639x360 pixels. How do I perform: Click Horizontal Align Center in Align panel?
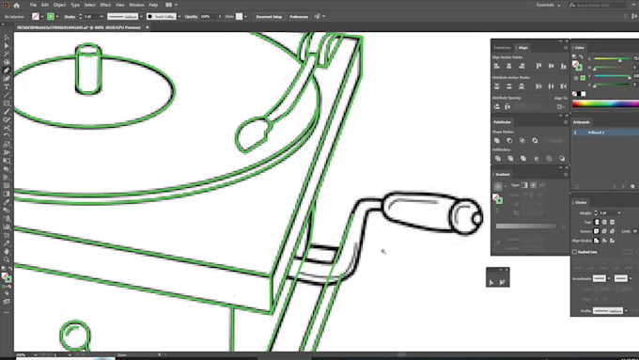[x=509, y=66]
